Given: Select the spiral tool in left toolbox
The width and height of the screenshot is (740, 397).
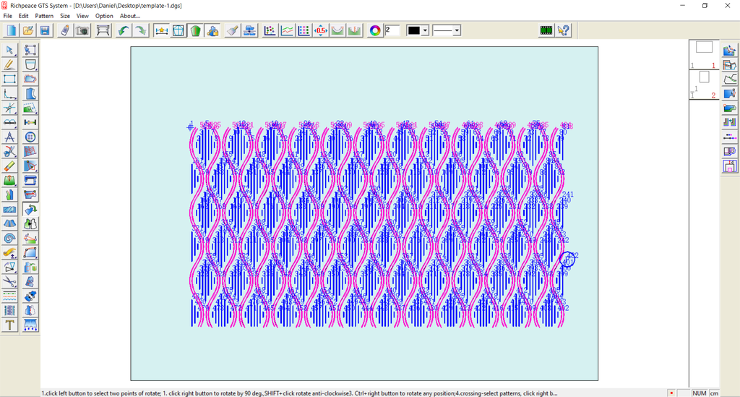Looking at the screenshot, I should pyautogui.click(x=10, y=238).
